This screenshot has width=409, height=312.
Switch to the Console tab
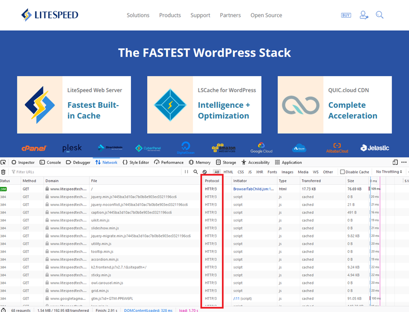point(50,162)
